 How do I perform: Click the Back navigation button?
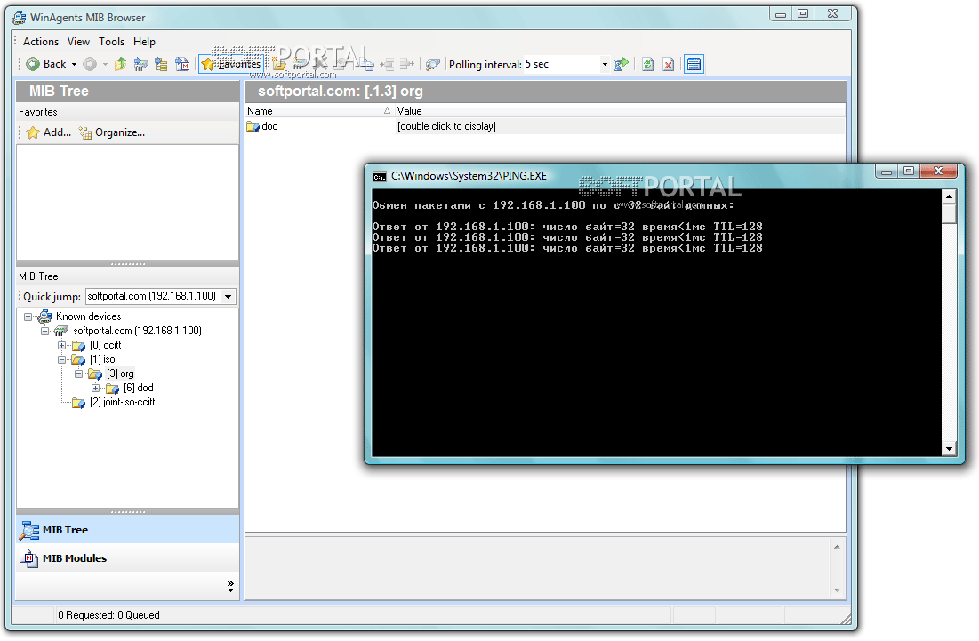coord(45,64)
